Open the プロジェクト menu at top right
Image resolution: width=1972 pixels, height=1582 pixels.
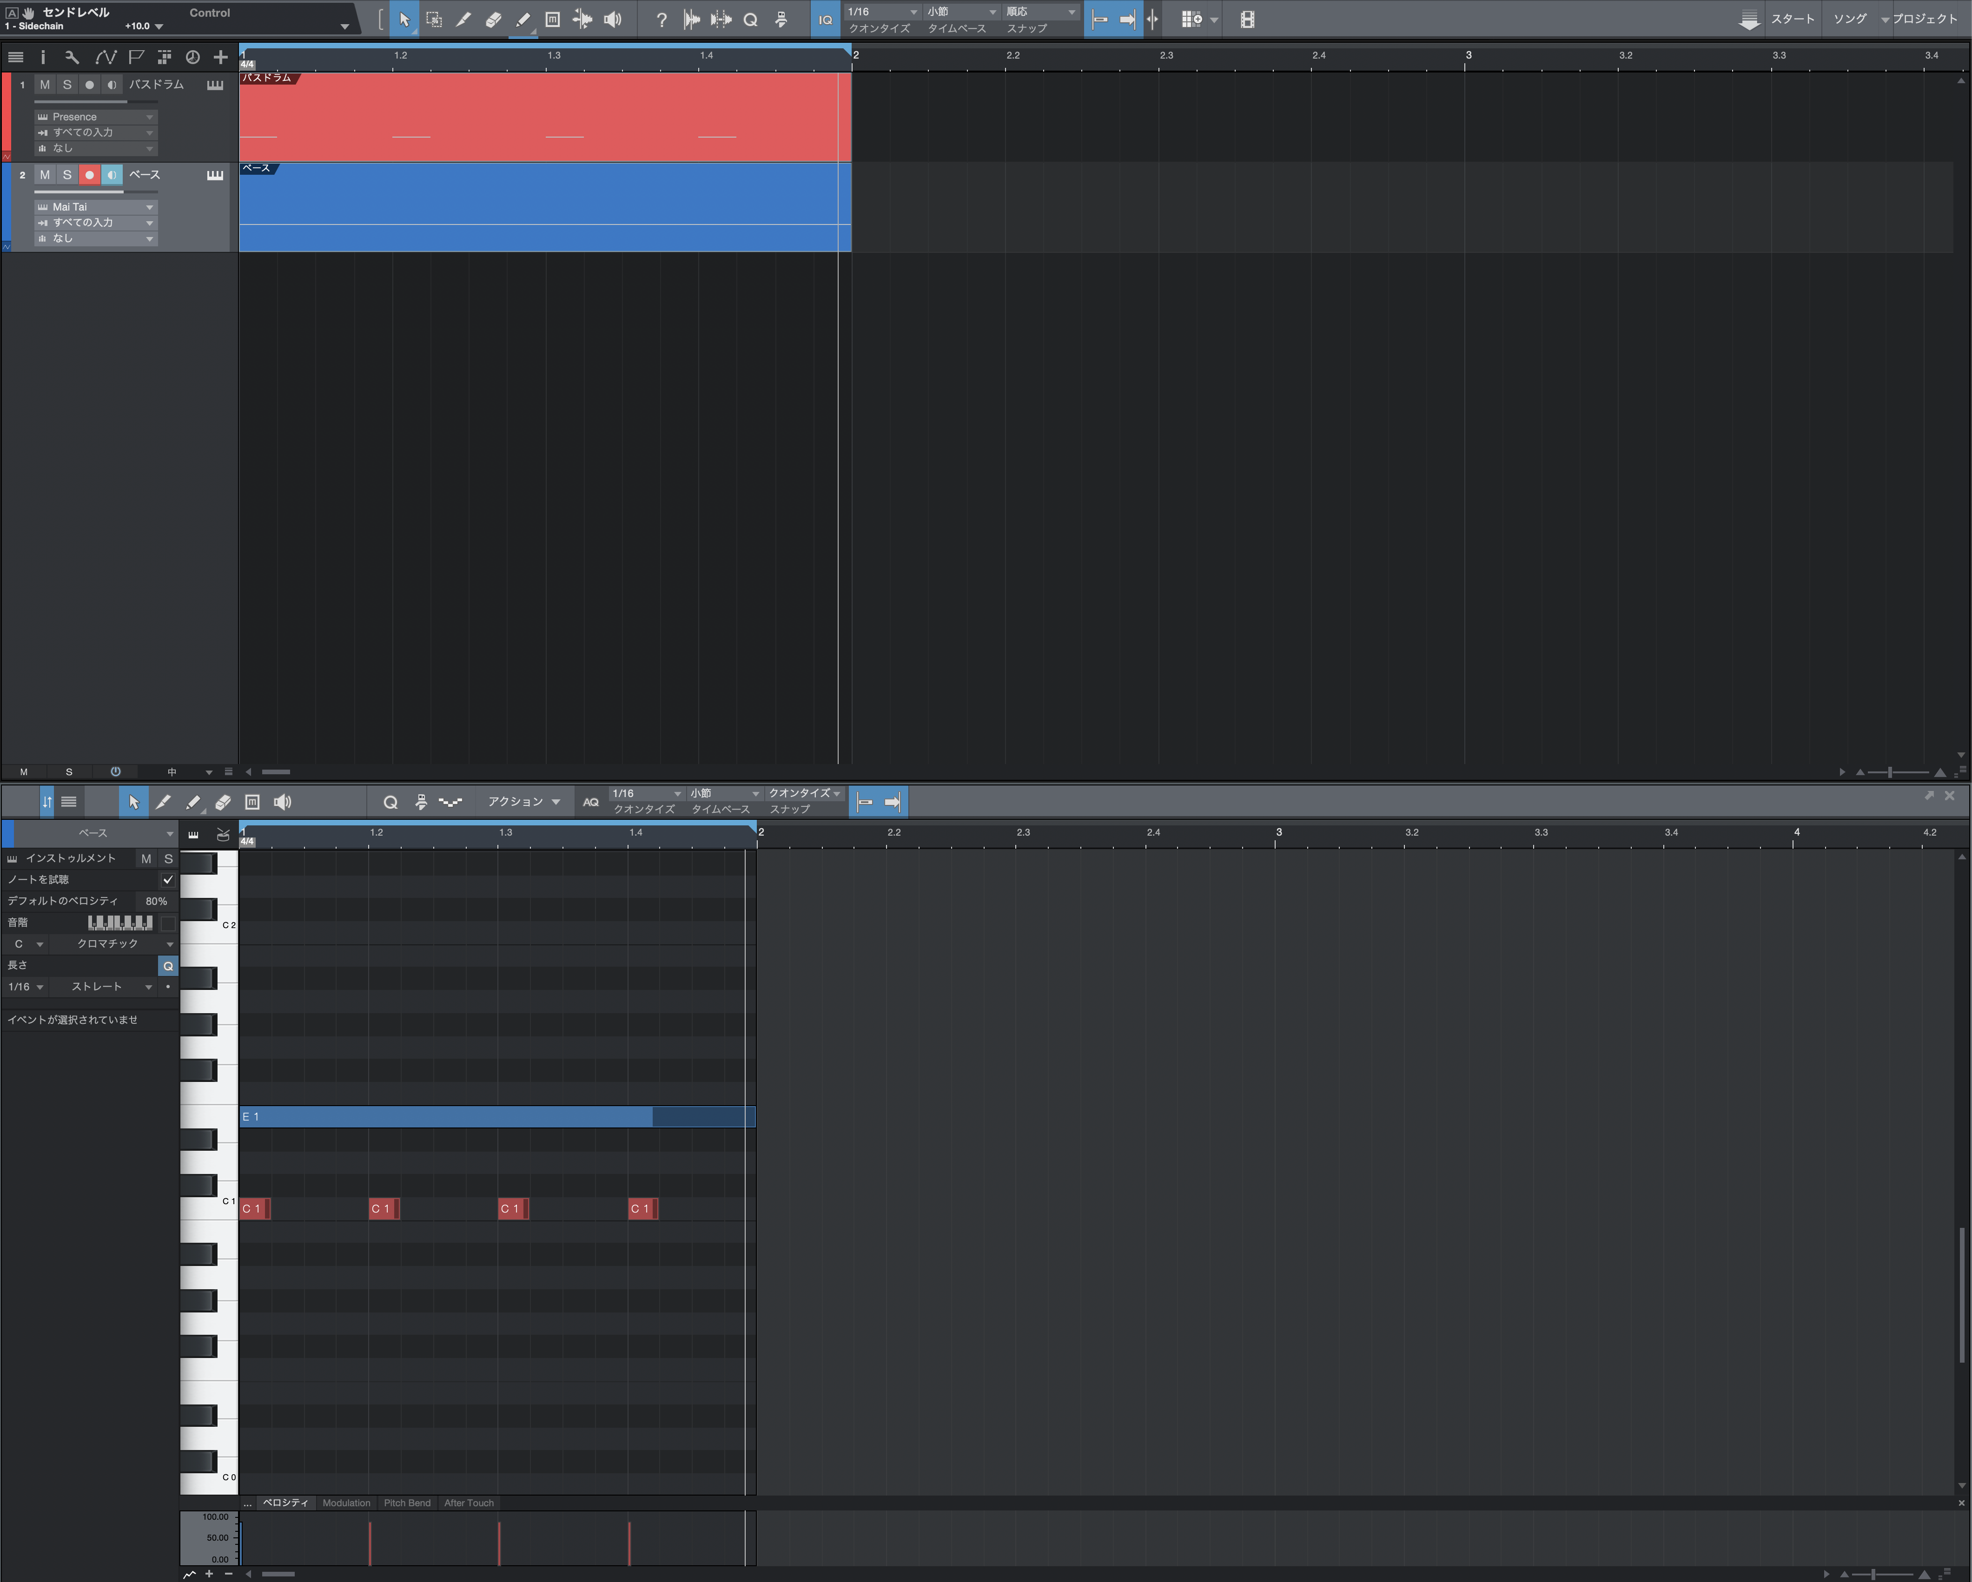(1928, 17)
